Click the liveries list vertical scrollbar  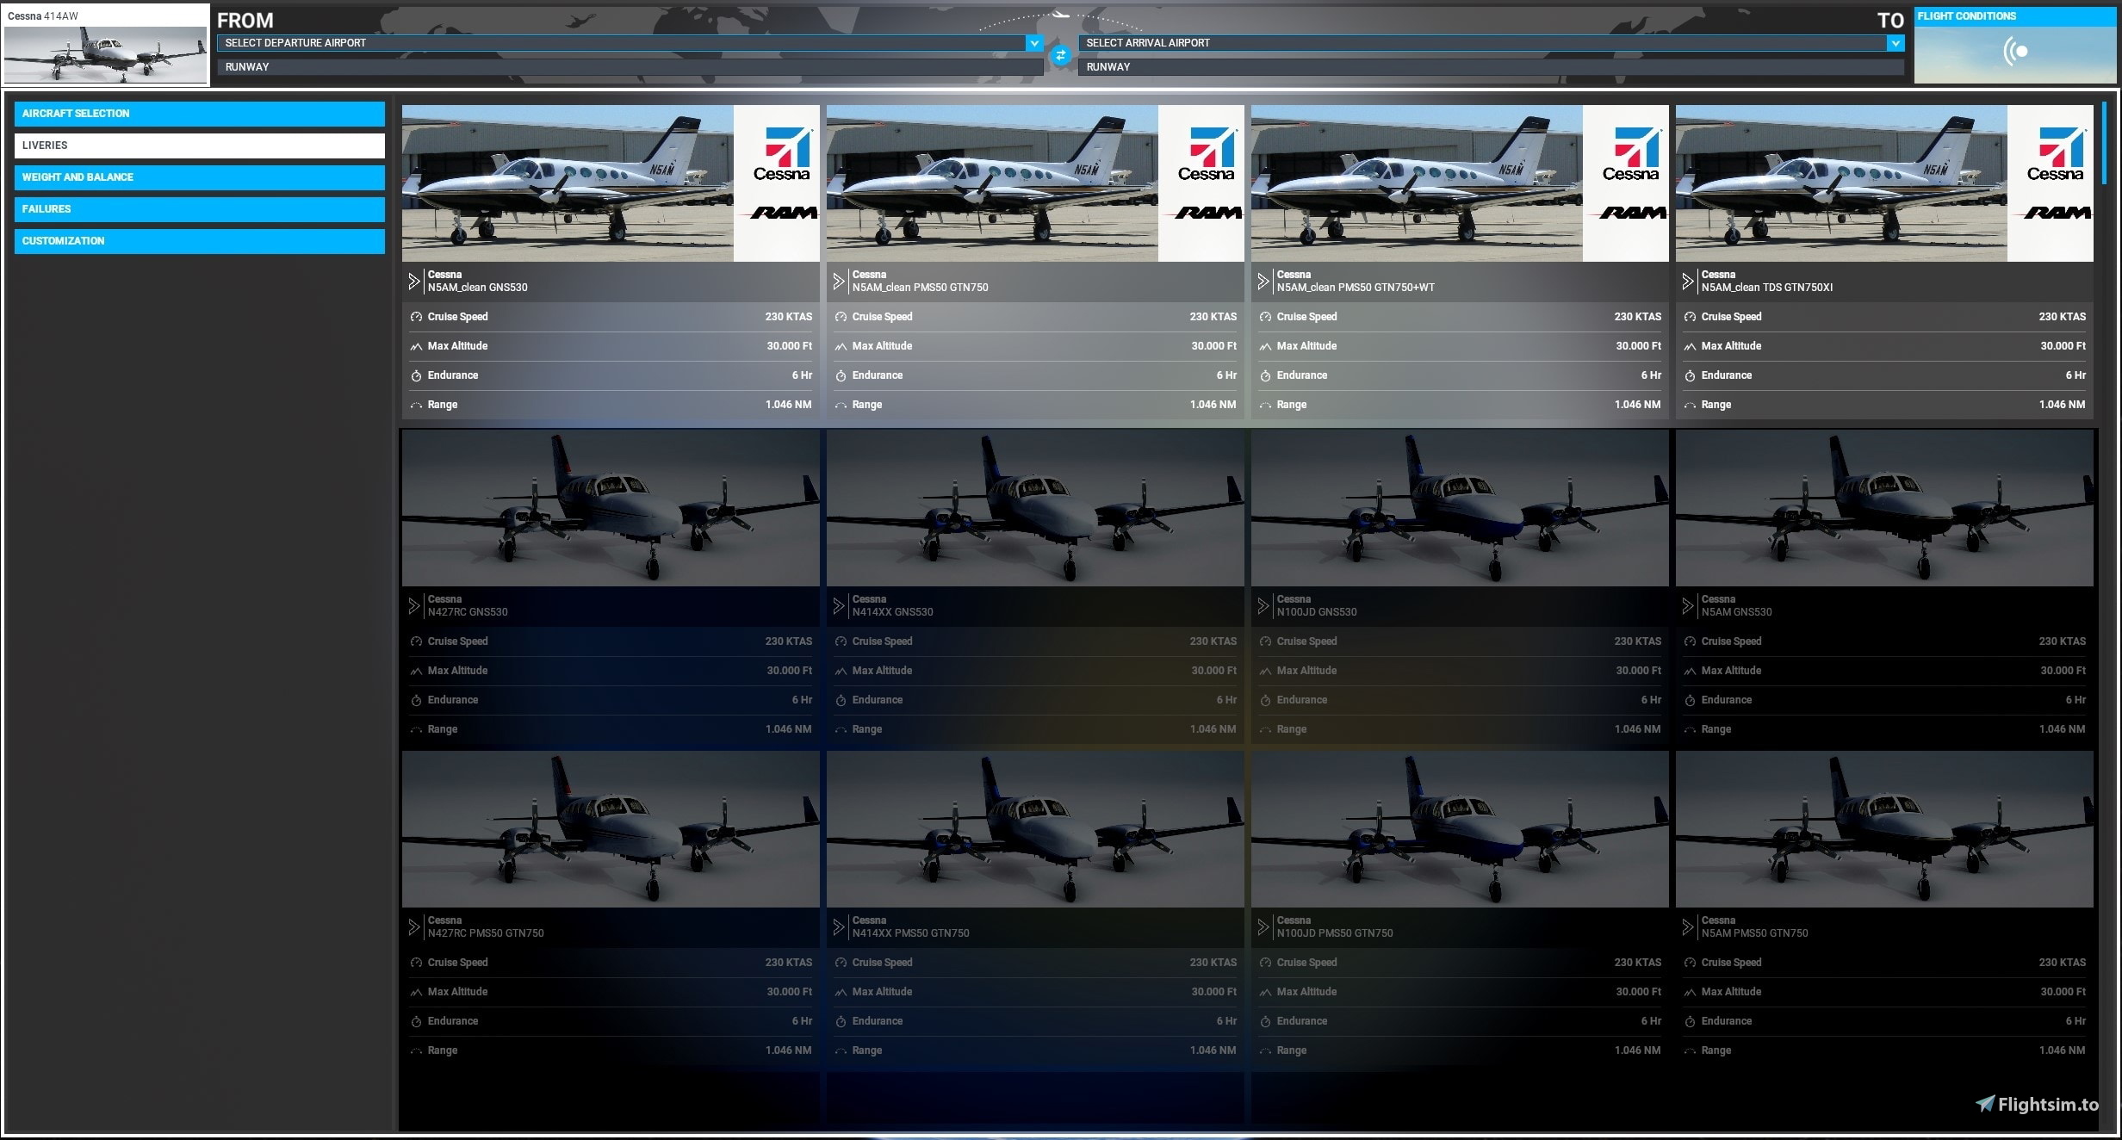(2103, 144)
